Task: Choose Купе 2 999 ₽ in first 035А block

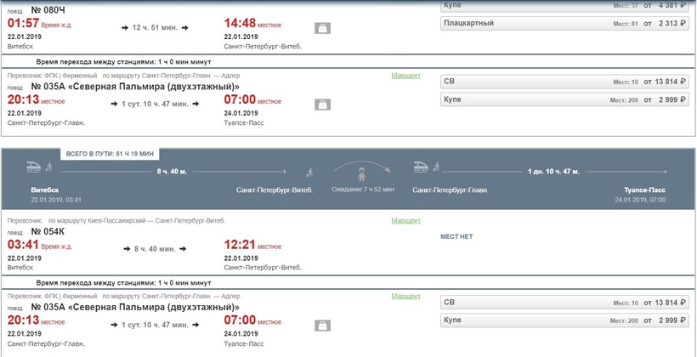Action: pos(564,99)
